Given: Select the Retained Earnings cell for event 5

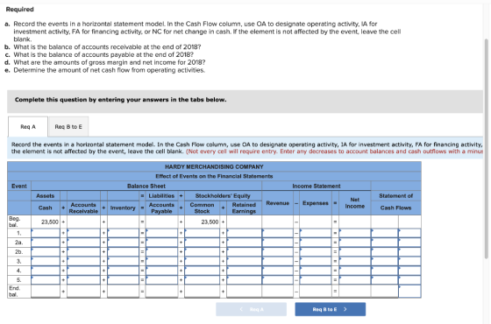Looking at the screenshot, I should point(244,280).
